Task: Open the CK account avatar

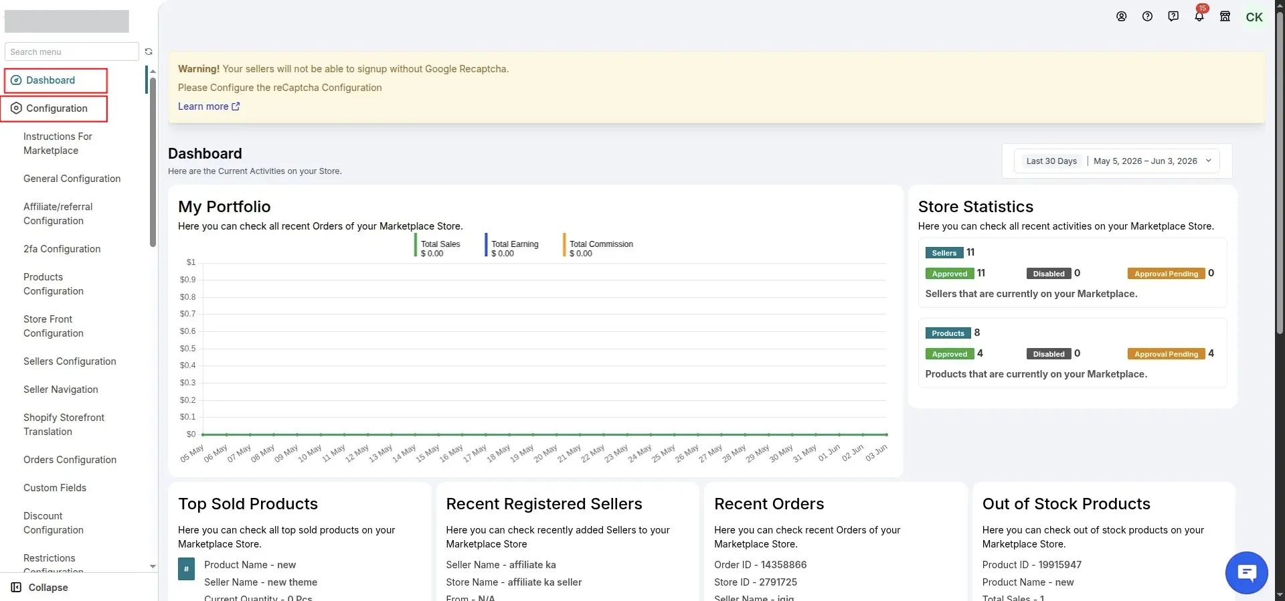Action: point(1254,17)
